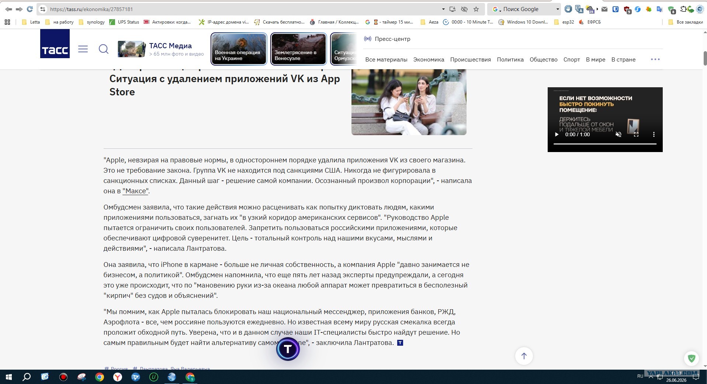Open the Snipping Tool on the taskbar
Screen dimensions: 707x384
pos(82,377)
